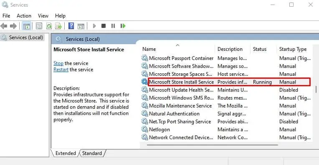Open the File menu

[6, 16]
